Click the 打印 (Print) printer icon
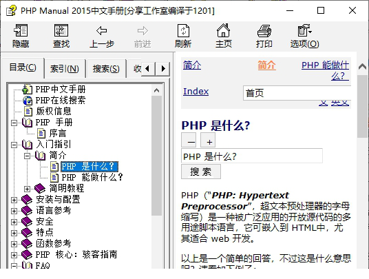 coord(264,30)
